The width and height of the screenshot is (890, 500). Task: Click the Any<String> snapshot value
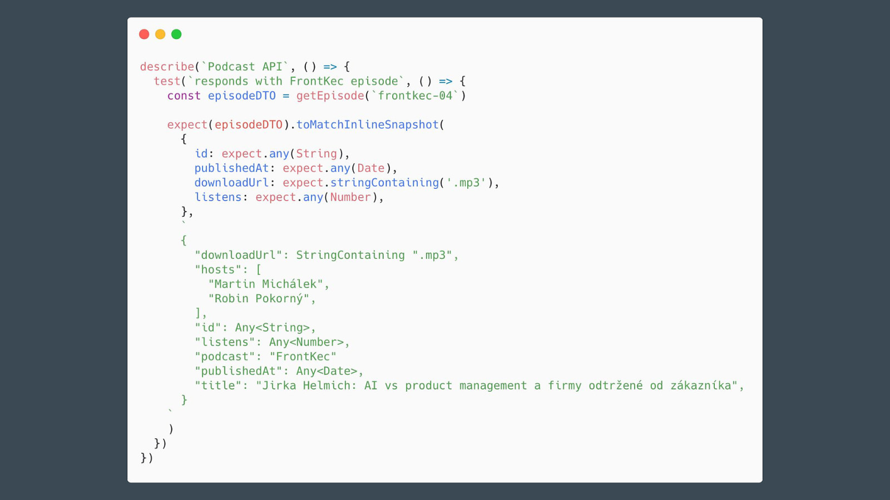click(x=272, y=328)
